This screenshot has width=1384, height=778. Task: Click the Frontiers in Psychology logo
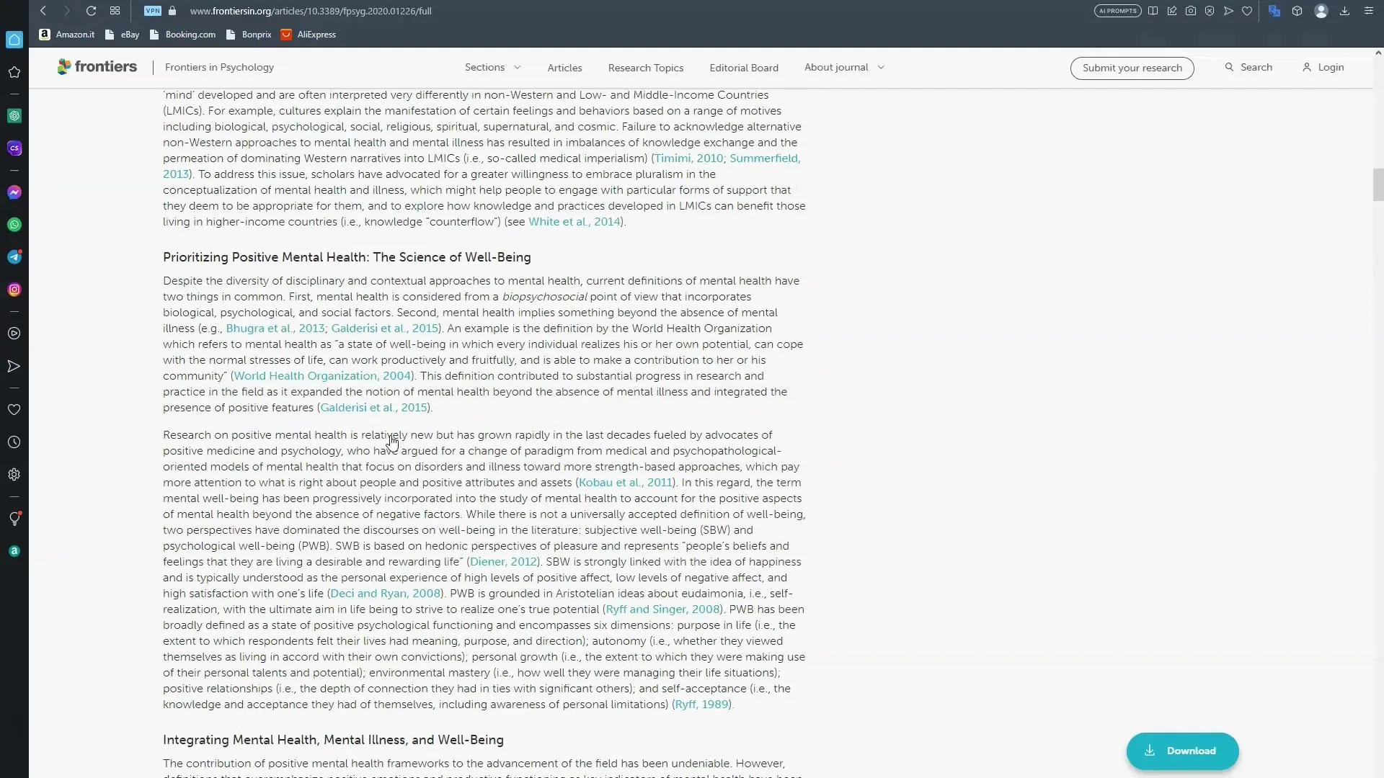(96, 66)
